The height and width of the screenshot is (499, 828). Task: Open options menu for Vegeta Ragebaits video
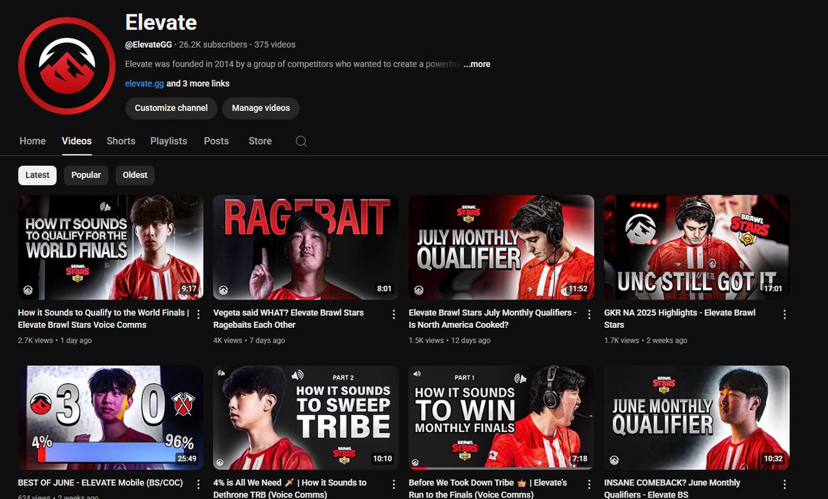coord(394,314)
